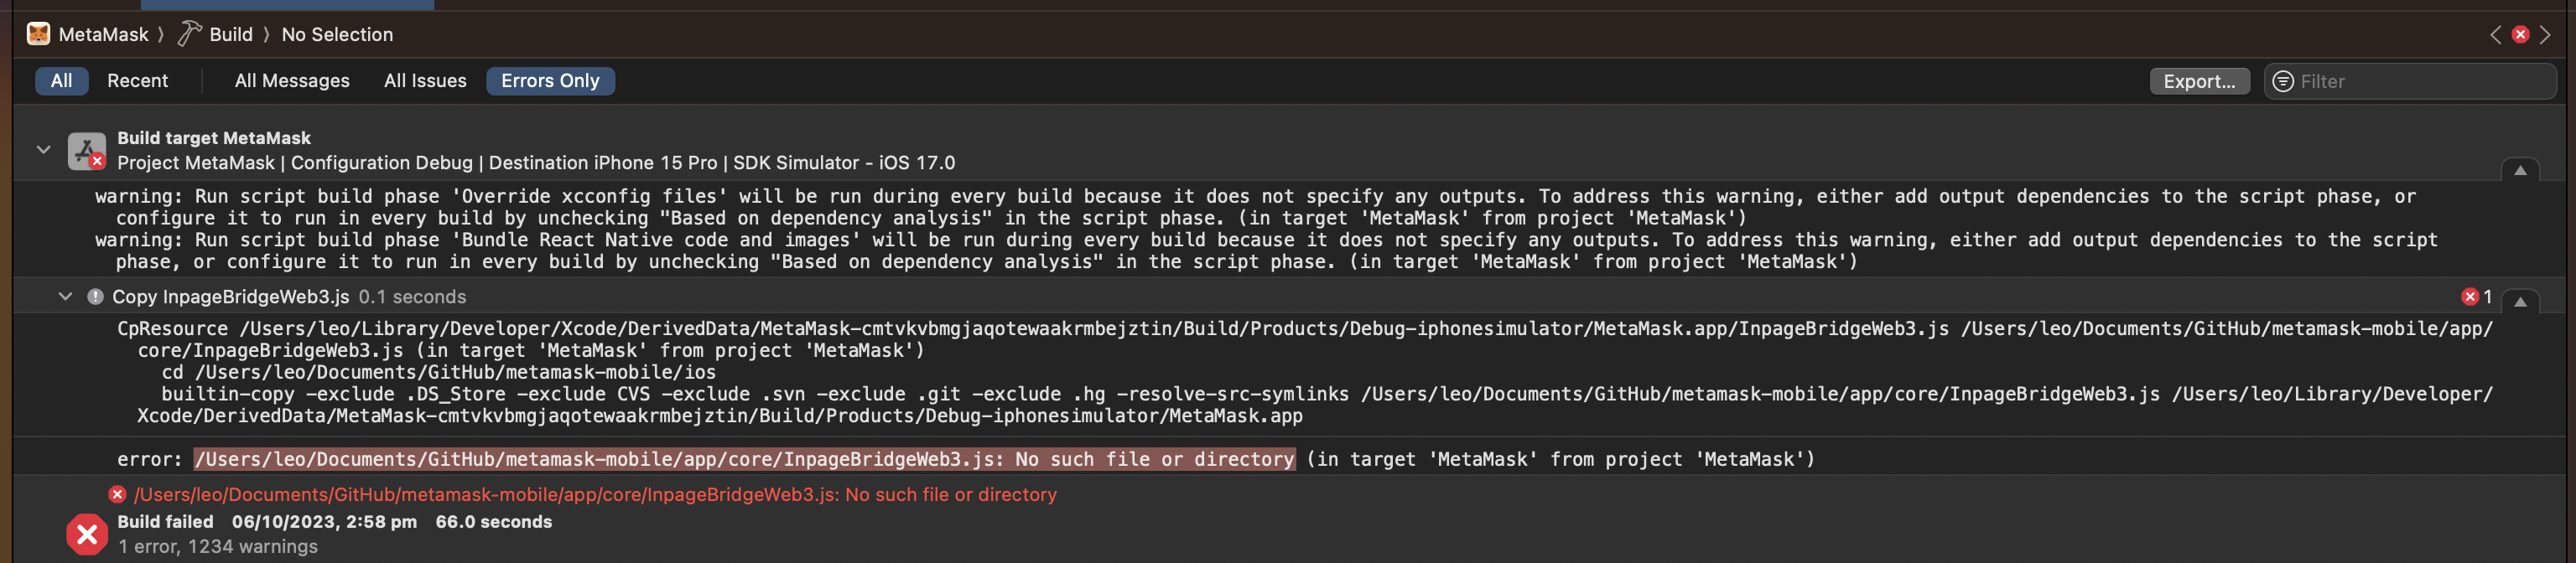Viewport: 2576px width, 563px height.
Task: Switch on the All Messages filter
Action: [x=292, y=81]
